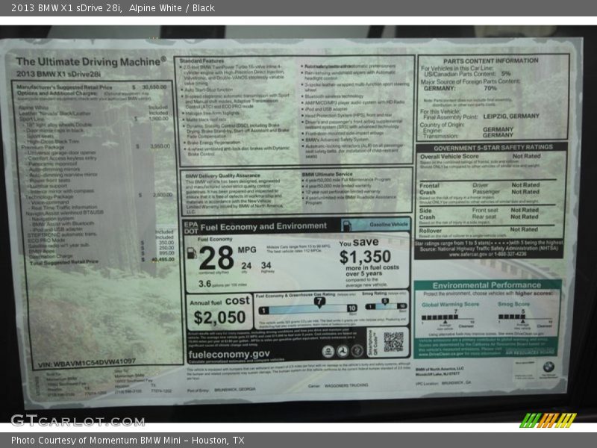Click 'GOVERNMENT 5-STAR SAFETY RATINGS' header

(x=493, y=147)
